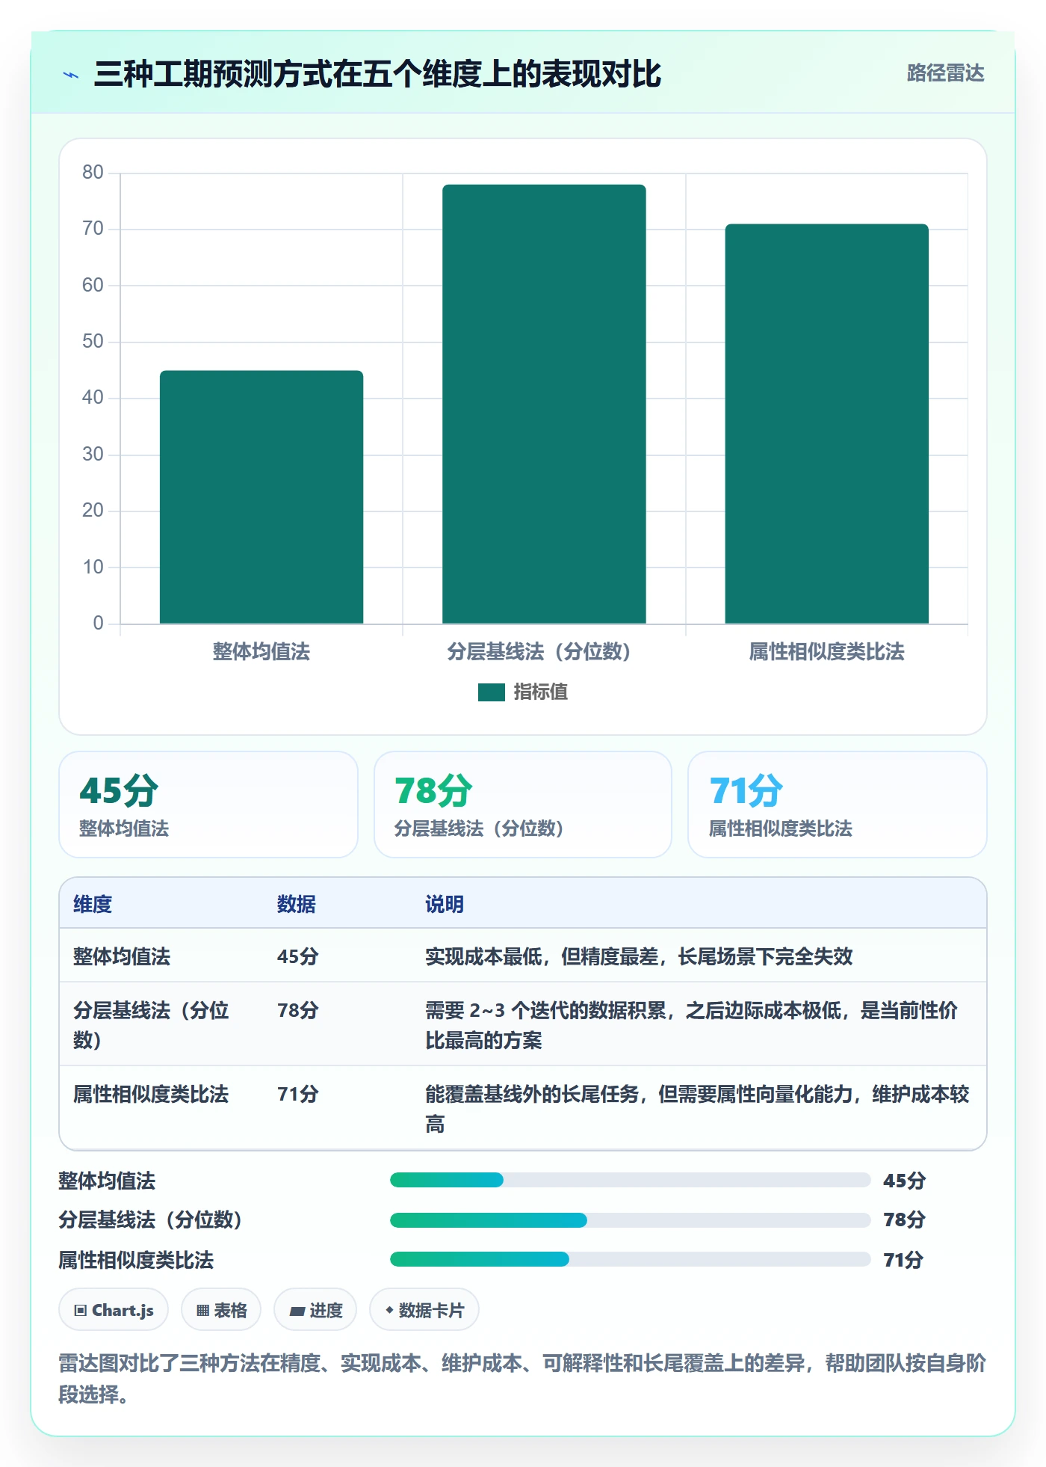Screen dimensions: 1046x1467
Task: Click the description 实现成本最低，但精度最差
Action: (639, 957)
